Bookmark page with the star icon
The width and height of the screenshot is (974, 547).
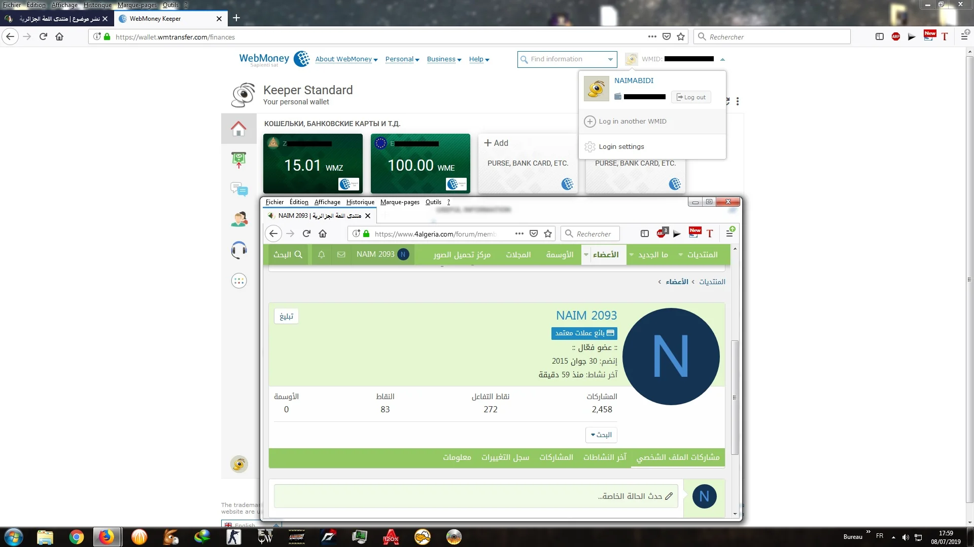681,36
